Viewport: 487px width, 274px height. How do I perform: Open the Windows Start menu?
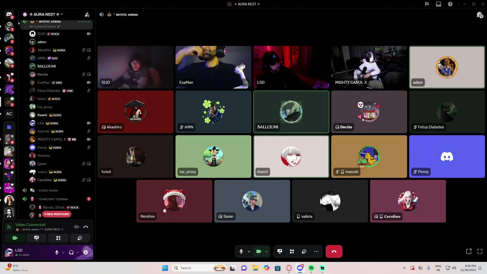coord(165,268)
